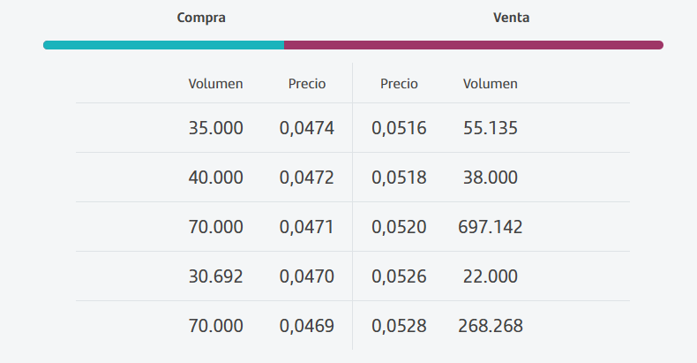This screenshot has width=697, height=363.
Task: Click sell volume 697.142
Action: 491,227
